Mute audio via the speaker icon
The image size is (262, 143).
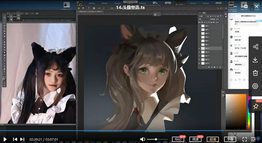143,139
